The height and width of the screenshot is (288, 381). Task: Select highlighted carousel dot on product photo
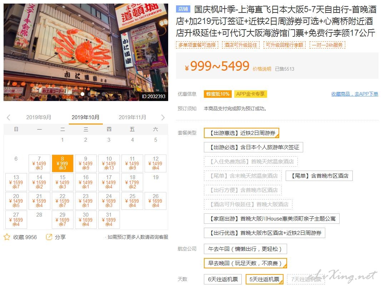[82, 94]
